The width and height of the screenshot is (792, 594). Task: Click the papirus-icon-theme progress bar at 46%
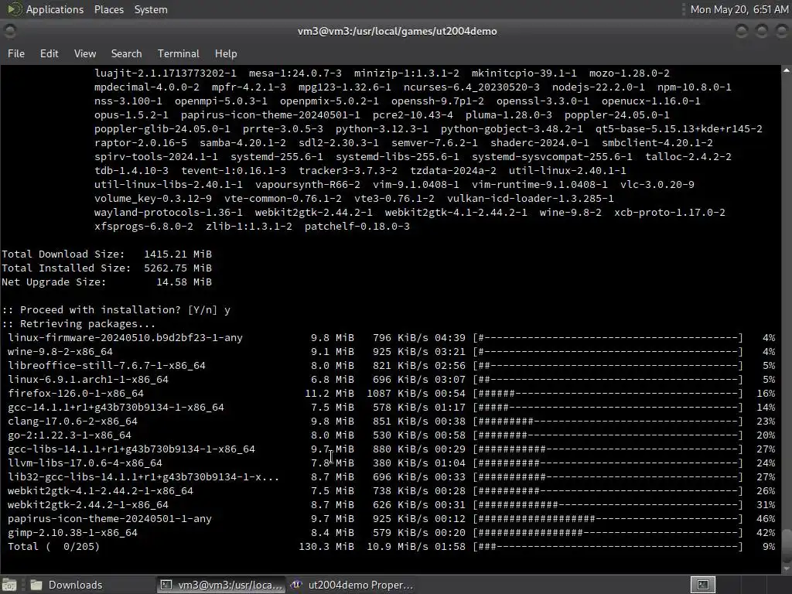point(608,518)
